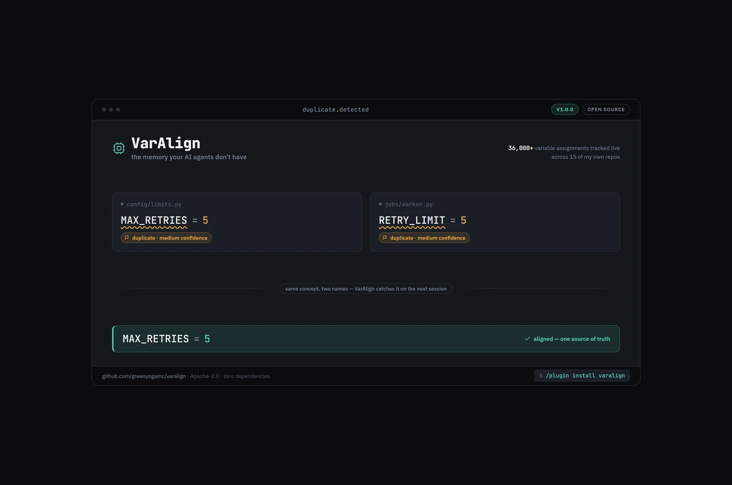This screenshot has width=732, height=485.
Task: Click MAX_RETRIES in the config/limits.py card
Action: [154, 221]
